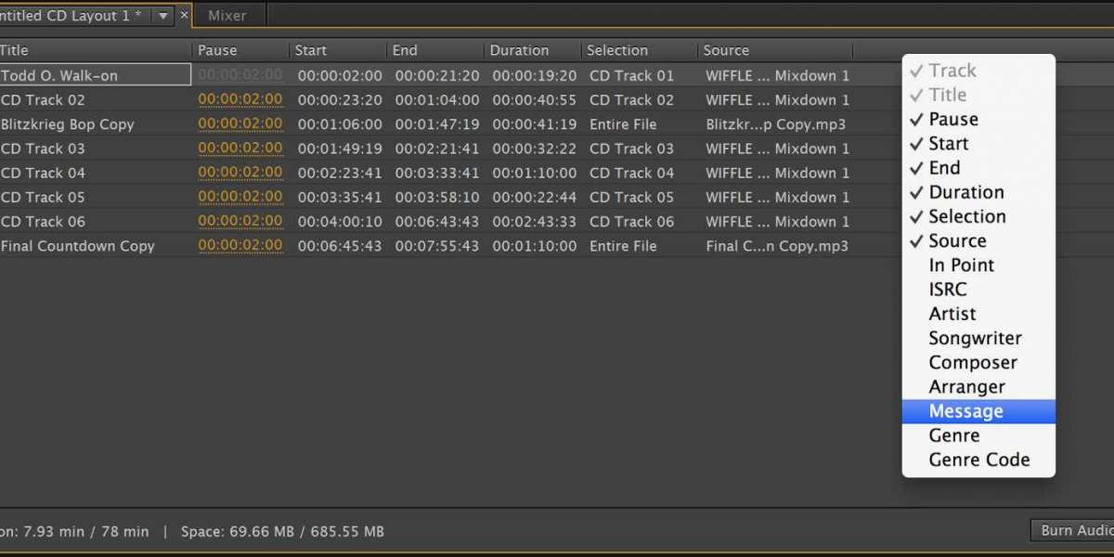This screenshot has height=557, width=1114.
Task: Show the Artist column
Action: (x=952, y=314)
